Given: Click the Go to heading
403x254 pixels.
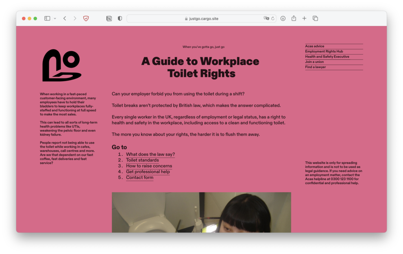Looking at the screenshot, I should [x=119, y=147].
